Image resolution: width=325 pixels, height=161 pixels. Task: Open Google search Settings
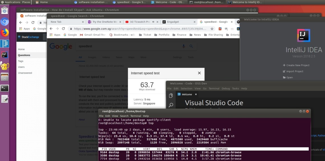click(177, 57)
